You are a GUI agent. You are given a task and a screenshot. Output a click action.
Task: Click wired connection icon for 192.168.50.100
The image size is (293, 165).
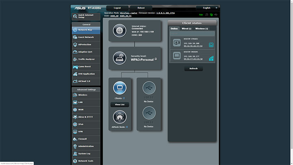tap(211, 45)
